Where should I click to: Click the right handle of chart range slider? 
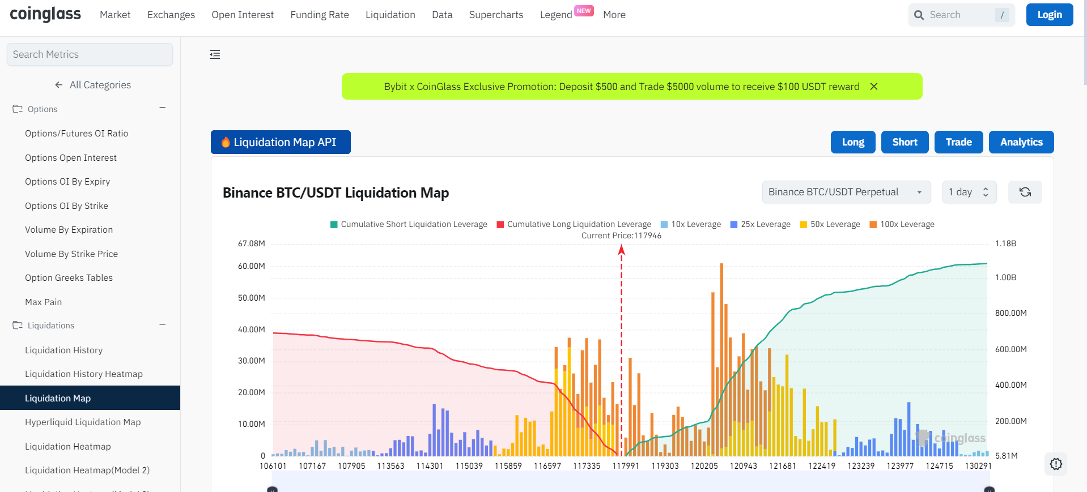990,490
